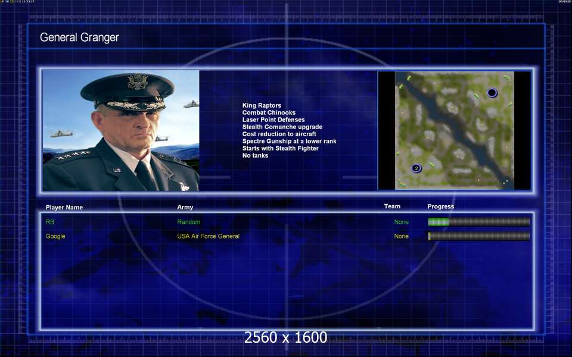The image size is (572, 357).
Task: Click the cap eagle emblem on portrait
Action: [x=137, y=82]
